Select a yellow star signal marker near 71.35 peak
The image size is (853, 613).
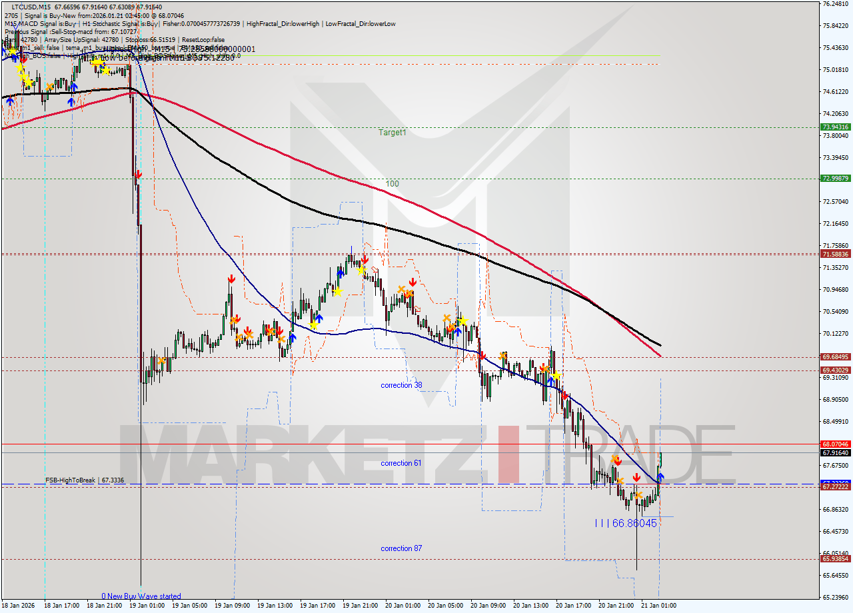coord(361,271)
